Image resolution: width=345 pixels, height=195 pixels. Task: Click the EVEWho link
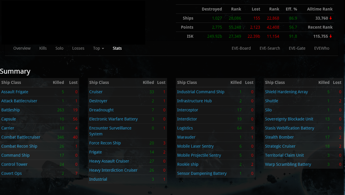322,48
